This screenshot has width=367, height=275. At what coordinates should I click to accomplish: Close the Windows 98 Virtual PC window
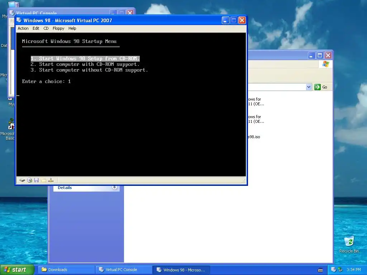pos(242,20)
